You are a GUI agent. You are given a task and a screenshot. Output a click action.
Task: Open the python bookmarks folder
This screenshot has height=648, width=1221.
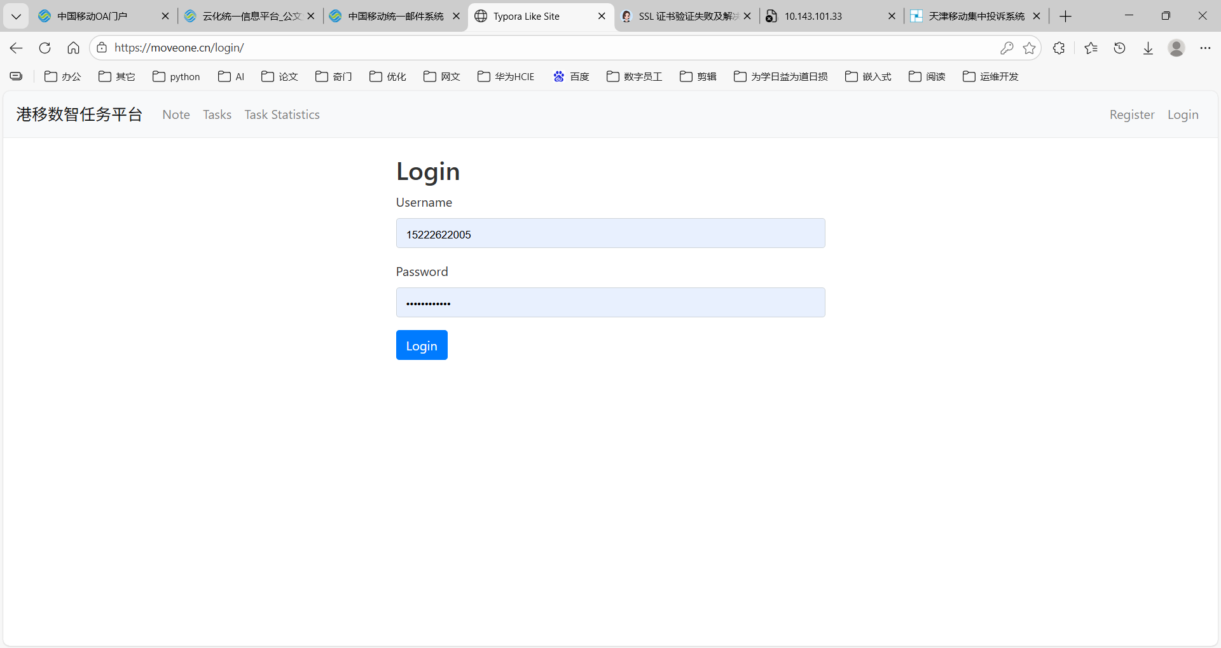point(176,76)
